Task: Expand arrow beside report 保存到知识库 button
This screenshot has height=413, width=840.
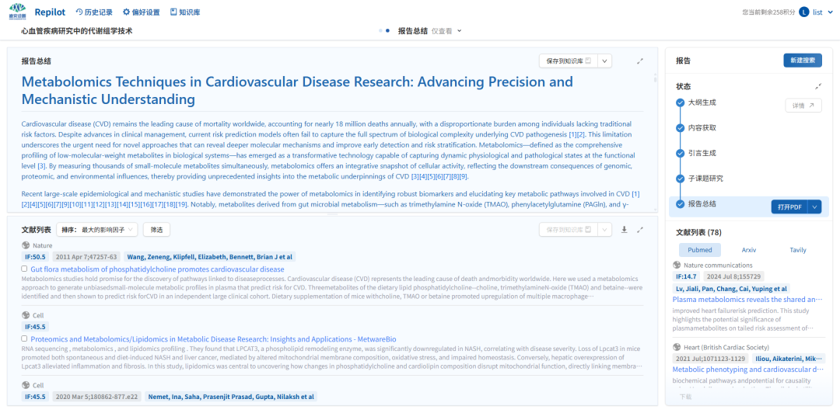Action: click(x=605, y=61)
